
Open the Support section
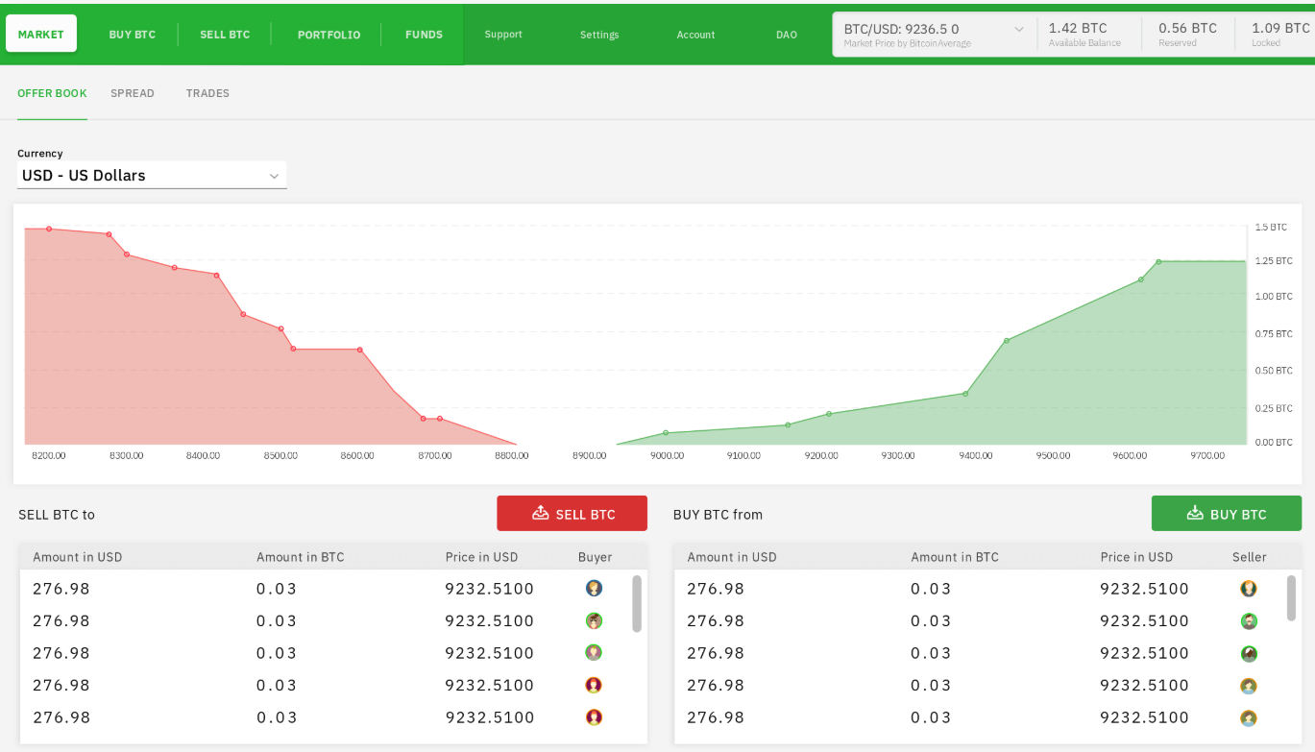pos(503,35)
